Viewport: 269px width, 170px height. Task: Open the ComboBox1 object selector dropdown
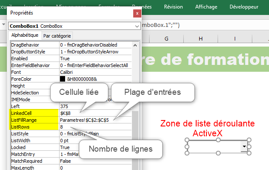(x=137, y=26)
